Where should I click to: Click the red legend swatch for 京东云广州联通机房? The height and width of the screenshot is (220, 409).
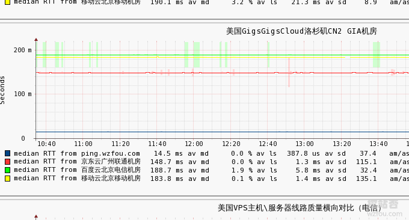click(8, 162)
